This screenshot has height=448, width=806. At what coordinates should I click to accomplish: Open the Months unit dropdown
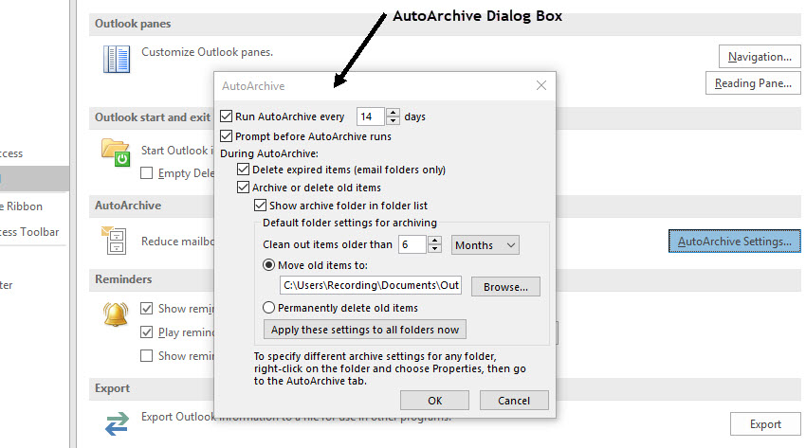(x=485, y=244)
